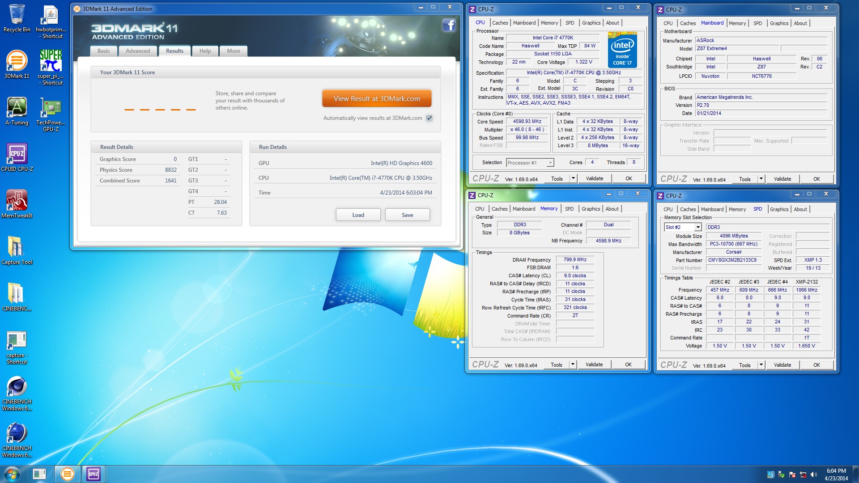Click the DRAM Frequency 799.9 MHz field

(575, 259)
